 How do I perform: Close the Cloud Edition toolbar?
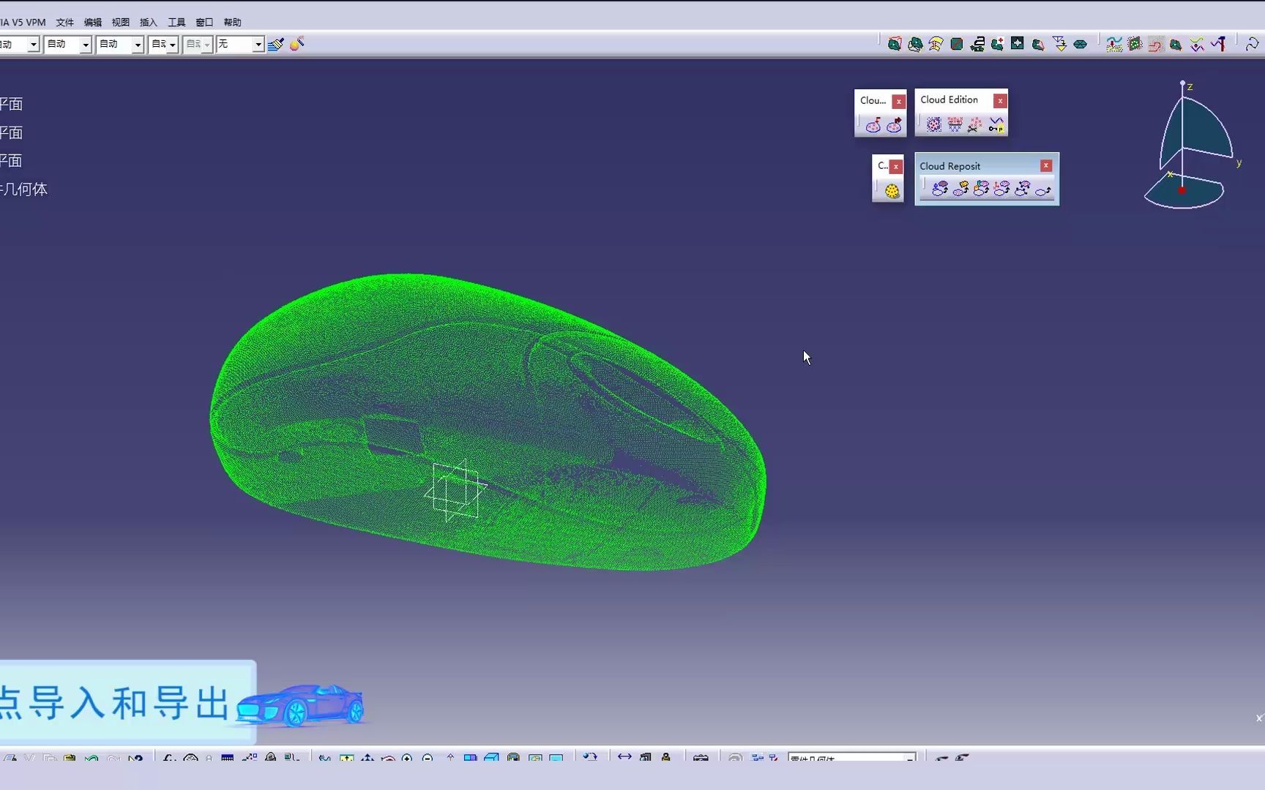point(1000,101)
